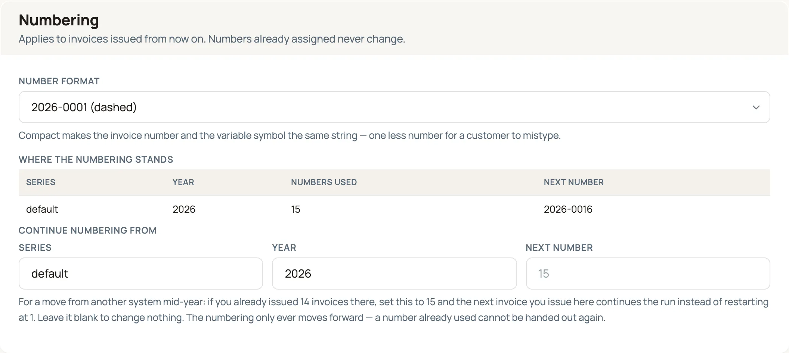
Task: Click the "NEXT NUMBER" table column header
Action: pos(573,182)
